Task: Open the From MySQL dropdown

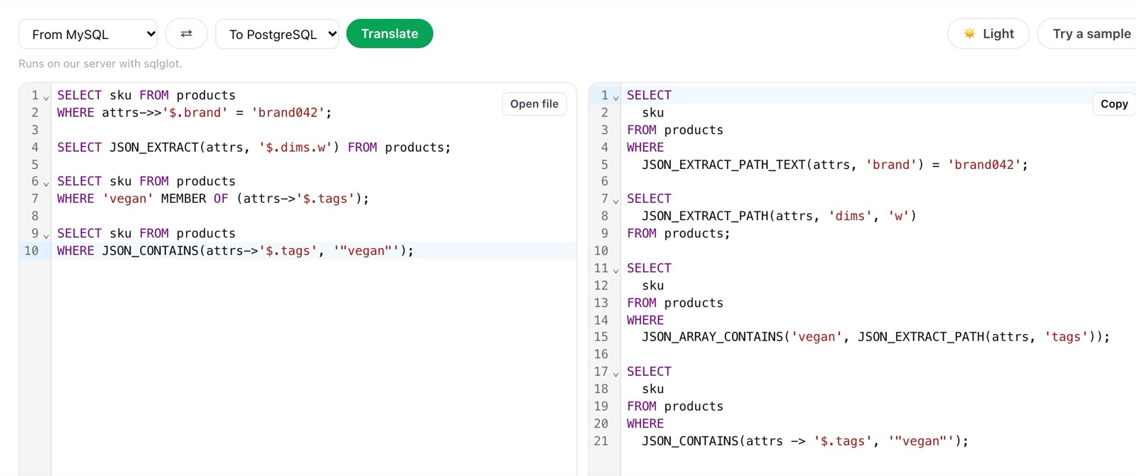Action: tap(88, 34)
